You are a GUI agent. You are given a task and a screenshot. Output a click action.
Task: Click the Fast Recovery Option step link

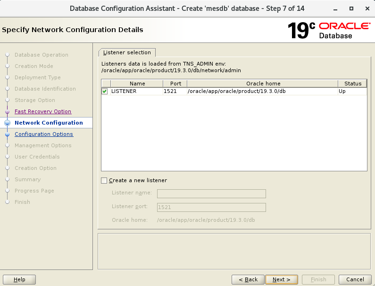click(x=43, y=111)
